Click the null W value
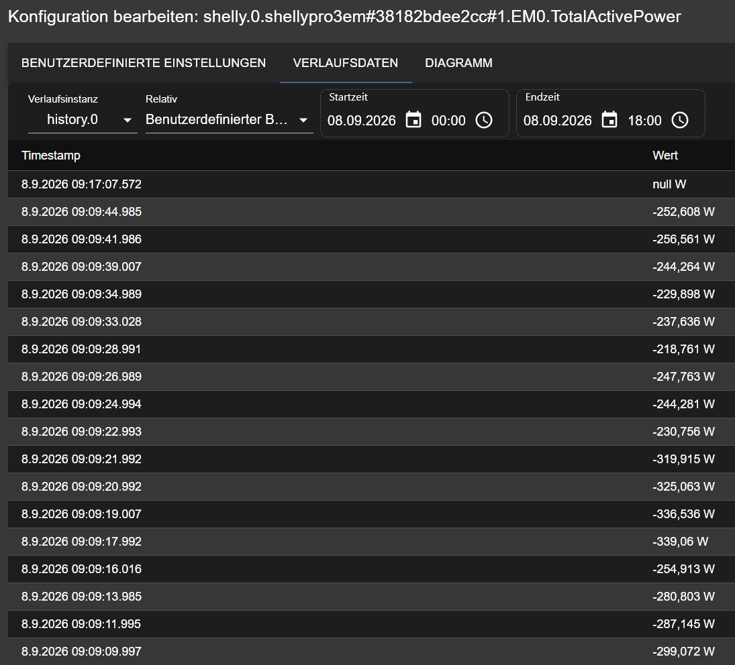The width and height of the screenshot is (735, 665). pyautogui.click(x=669, y=184)
